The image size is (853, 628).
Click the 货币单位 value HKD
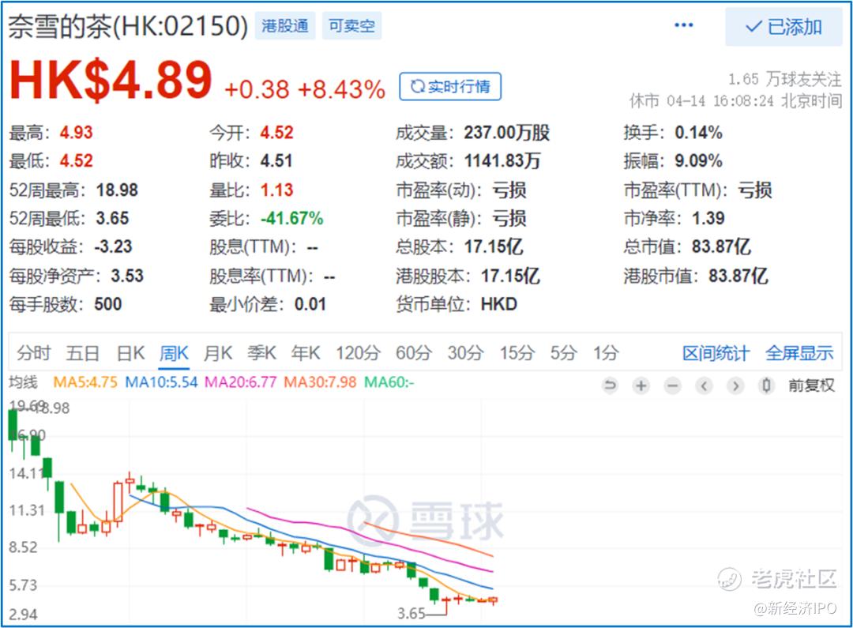click(499, 303)
